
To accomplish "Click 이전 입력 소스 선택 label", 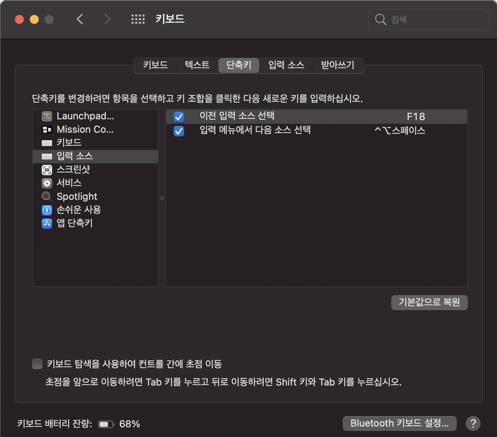I will 237,116.
